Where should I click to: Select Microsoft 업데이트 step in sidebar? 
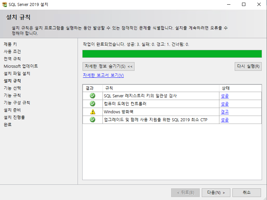[x=21, y=66]
